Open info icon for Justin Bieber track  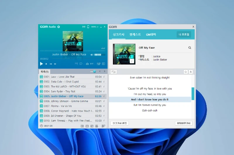coord(104,96)
